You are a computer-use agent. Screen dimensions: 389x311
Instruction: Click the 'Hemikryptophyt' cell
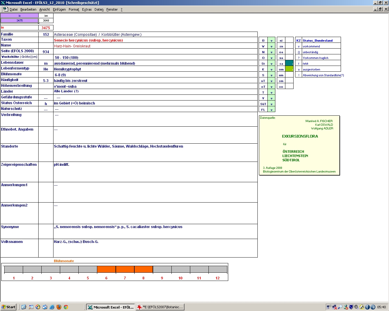(x=155, y=69)
